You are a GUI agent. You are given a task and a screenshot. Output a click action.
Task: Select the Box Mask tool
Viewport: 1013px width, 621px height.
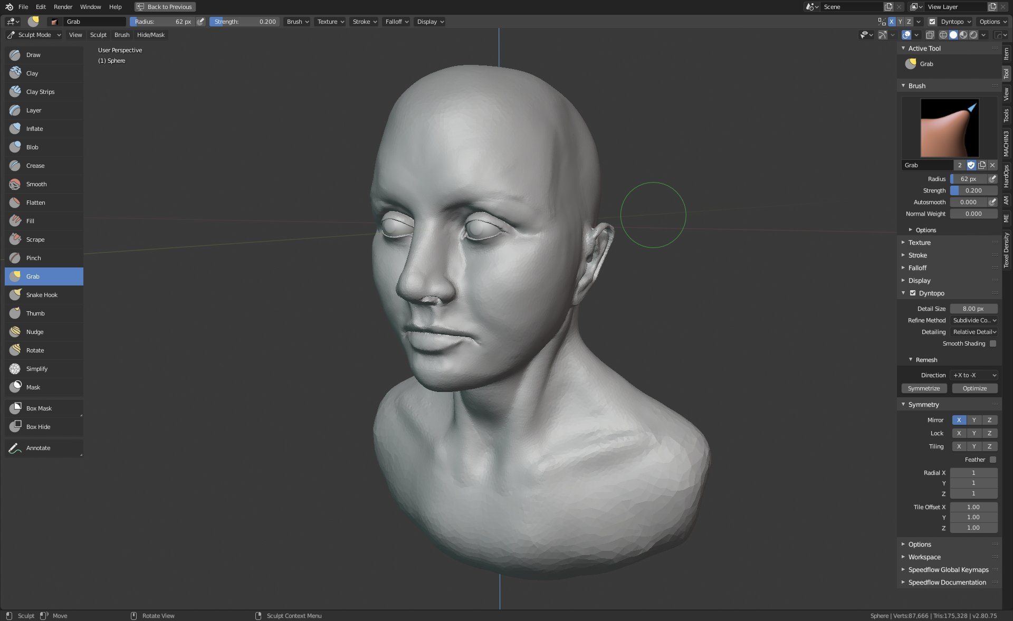pos(39,408)
